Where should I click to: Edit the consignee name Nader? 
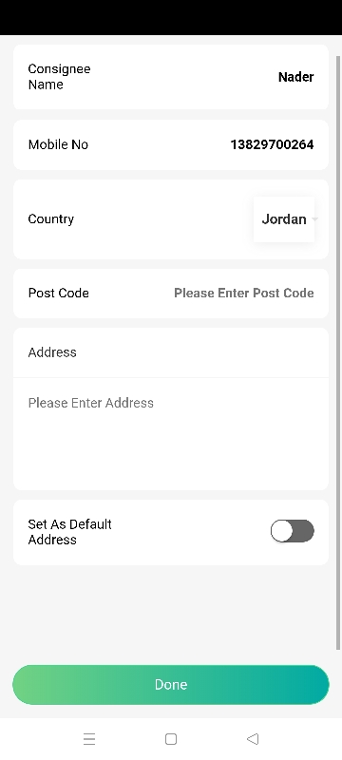pyautogui.click(x=295, y=77)
